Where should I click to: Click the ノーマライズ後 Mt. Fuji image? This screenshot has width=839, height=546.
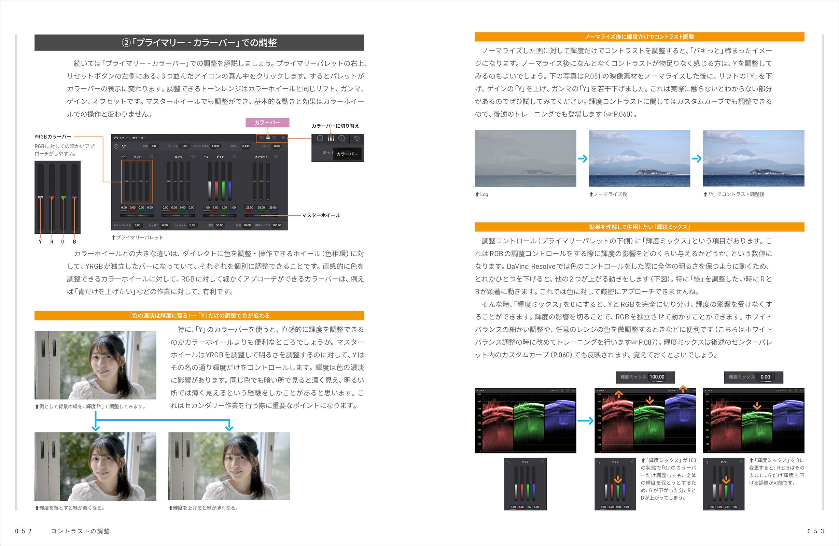click(640, 159)
